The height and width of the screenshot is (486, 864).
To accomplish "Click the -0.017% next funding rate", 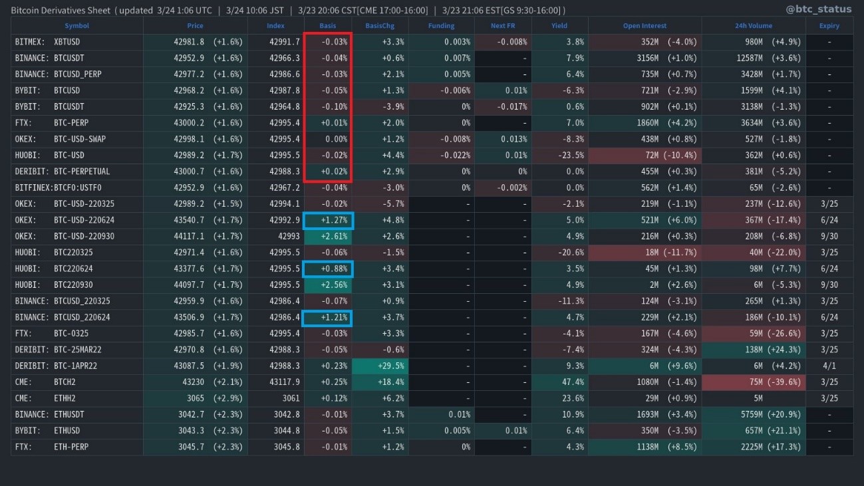I will (512, 106).
